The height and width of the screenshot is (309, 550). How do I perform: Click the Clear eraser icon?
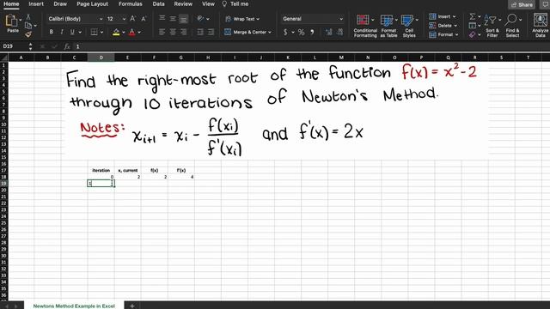[x=473, y=34]
